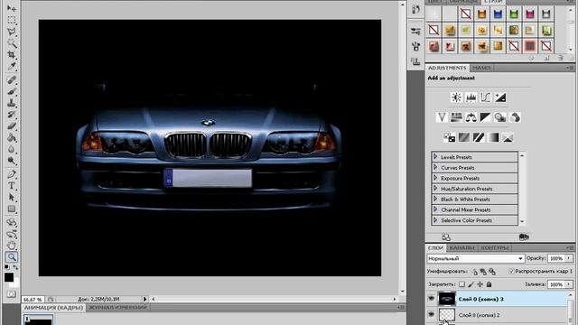Add a Brightness/Contrast adjustment
Viewport: 578px width, 325px height.
coord(456,97)
